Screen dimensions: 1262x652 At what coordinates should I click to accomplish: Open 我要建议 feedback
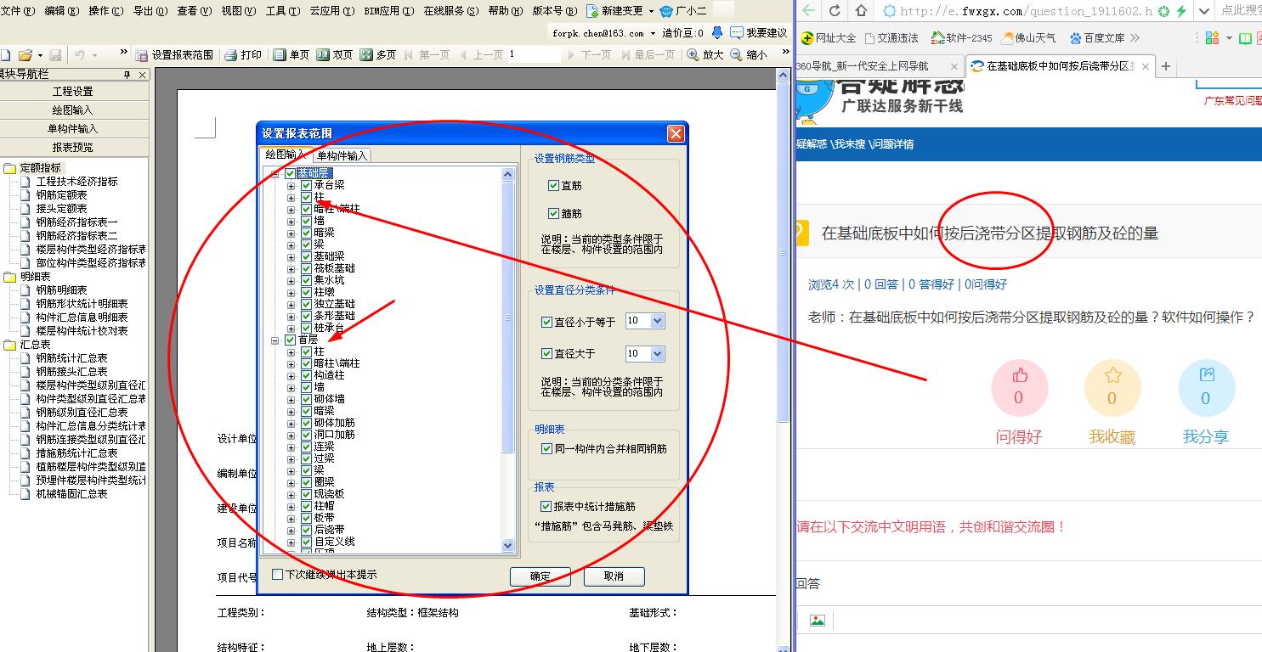pyautogui.click(x=759, y=32)
